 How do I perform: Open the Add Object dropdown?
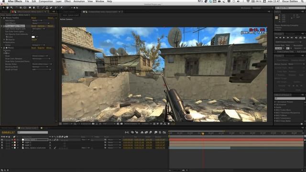(x=37, y=21)
